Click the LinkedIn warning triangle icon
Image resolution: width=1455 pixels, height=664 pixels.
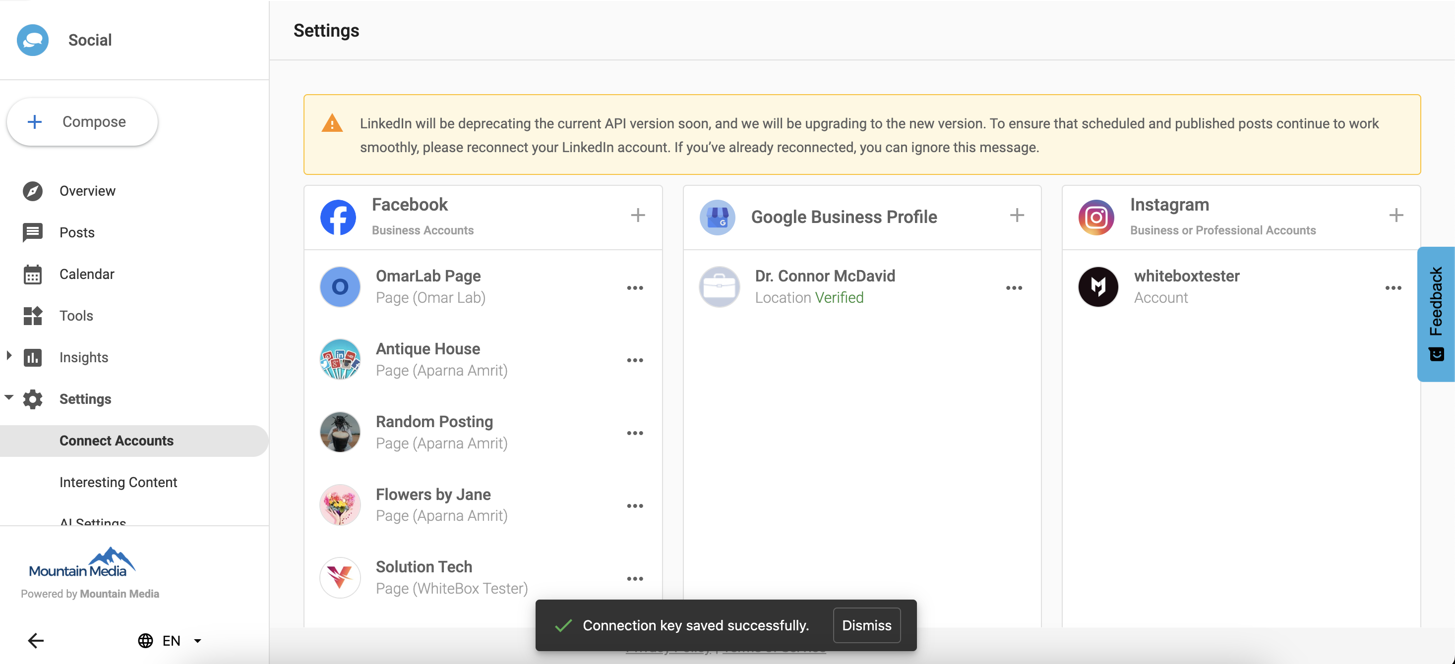332,124
